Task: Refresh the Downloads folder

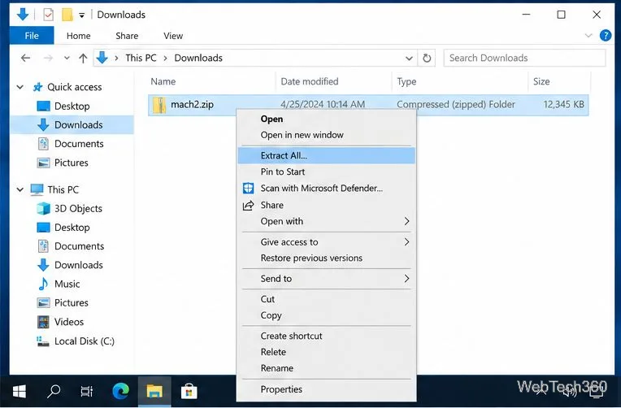Action: (x=427, y=59)
